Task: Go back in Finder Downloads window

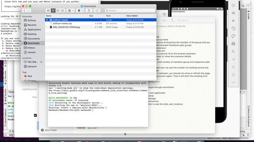Action: (24, 11)
